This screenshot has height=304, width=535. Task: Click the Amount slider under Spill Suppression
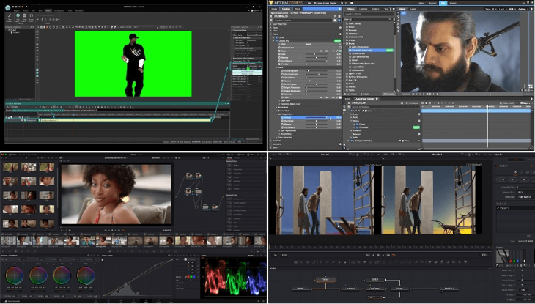tap(316, 117)
